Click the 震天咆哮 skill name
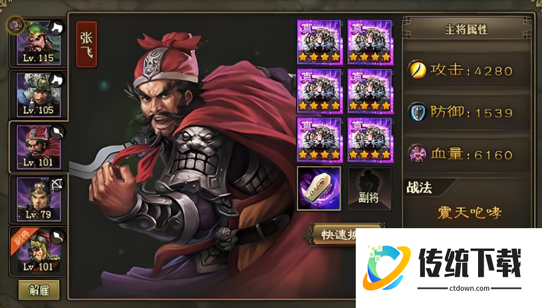The image size is (542, 308). tap(470, 213)
